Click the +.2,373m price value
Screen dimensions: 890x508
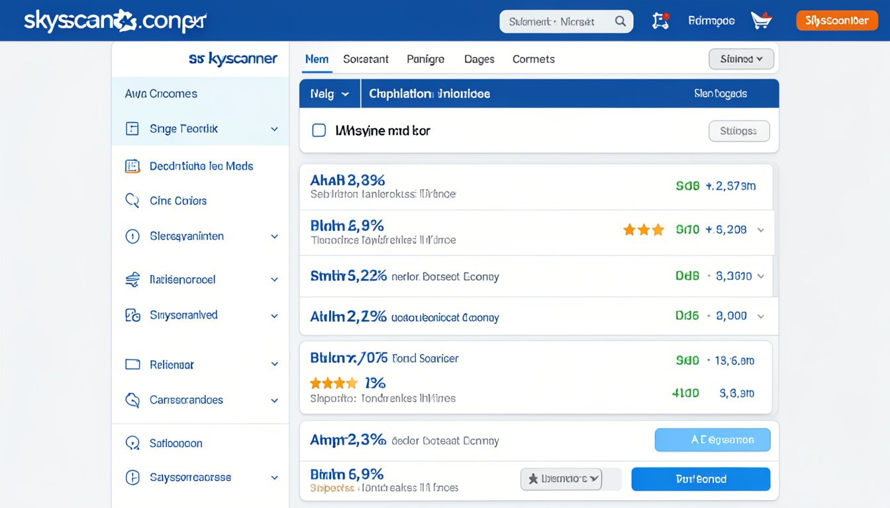pos(730,186)
